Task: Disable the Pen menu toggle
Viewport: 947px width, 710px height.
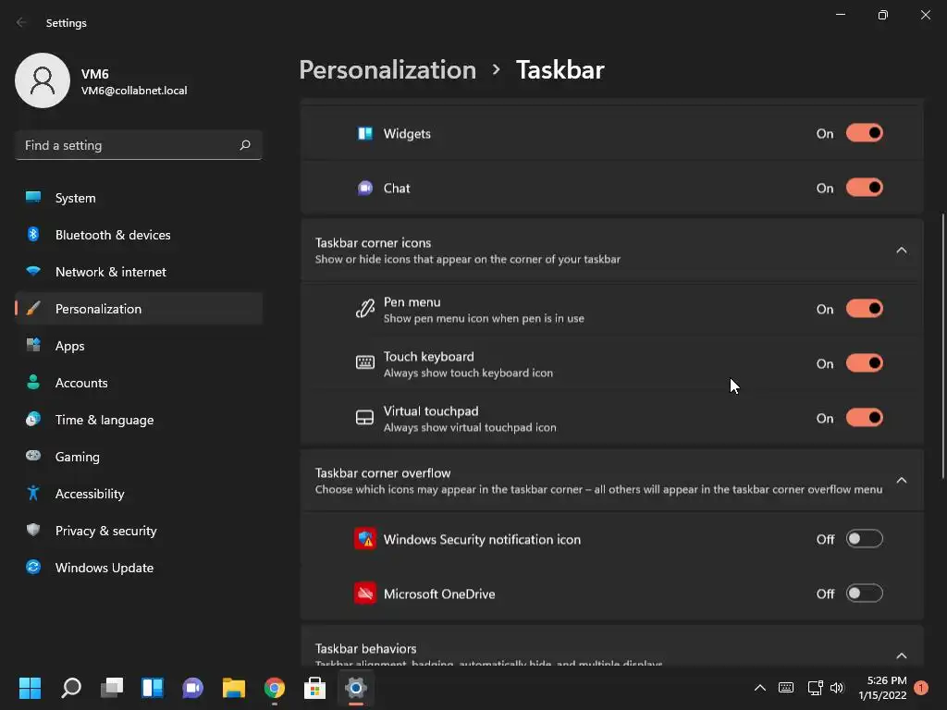Action: tap(865, 309)
